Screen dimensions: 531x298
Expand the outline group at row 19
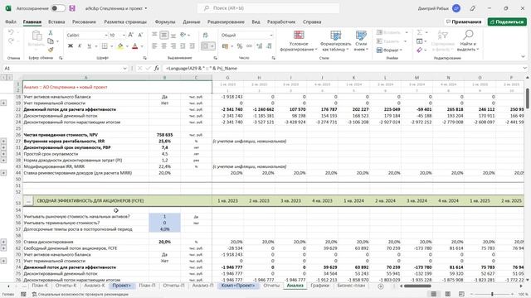point(3,103)
